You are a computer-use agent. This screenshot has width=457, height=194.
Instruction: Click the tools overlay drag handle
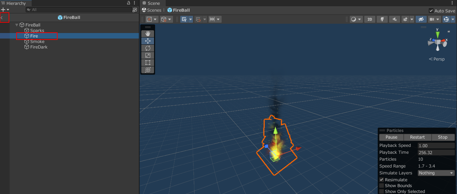pyautogui.click(x=148, y=27)
